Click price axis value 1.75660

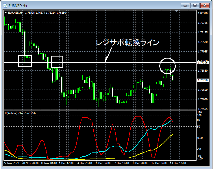click(x=203, y=90)
